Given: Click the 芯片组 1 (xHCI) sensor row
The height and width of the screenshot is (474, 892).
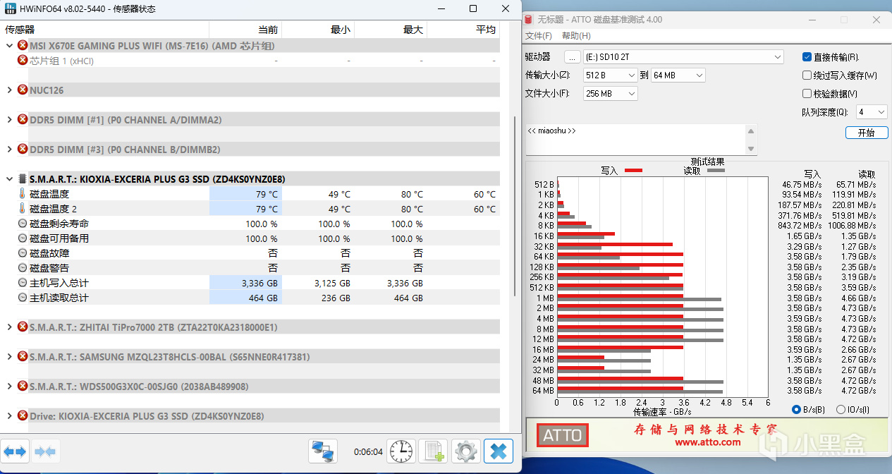Looking at the screenshot, I should tap(250, 61).
